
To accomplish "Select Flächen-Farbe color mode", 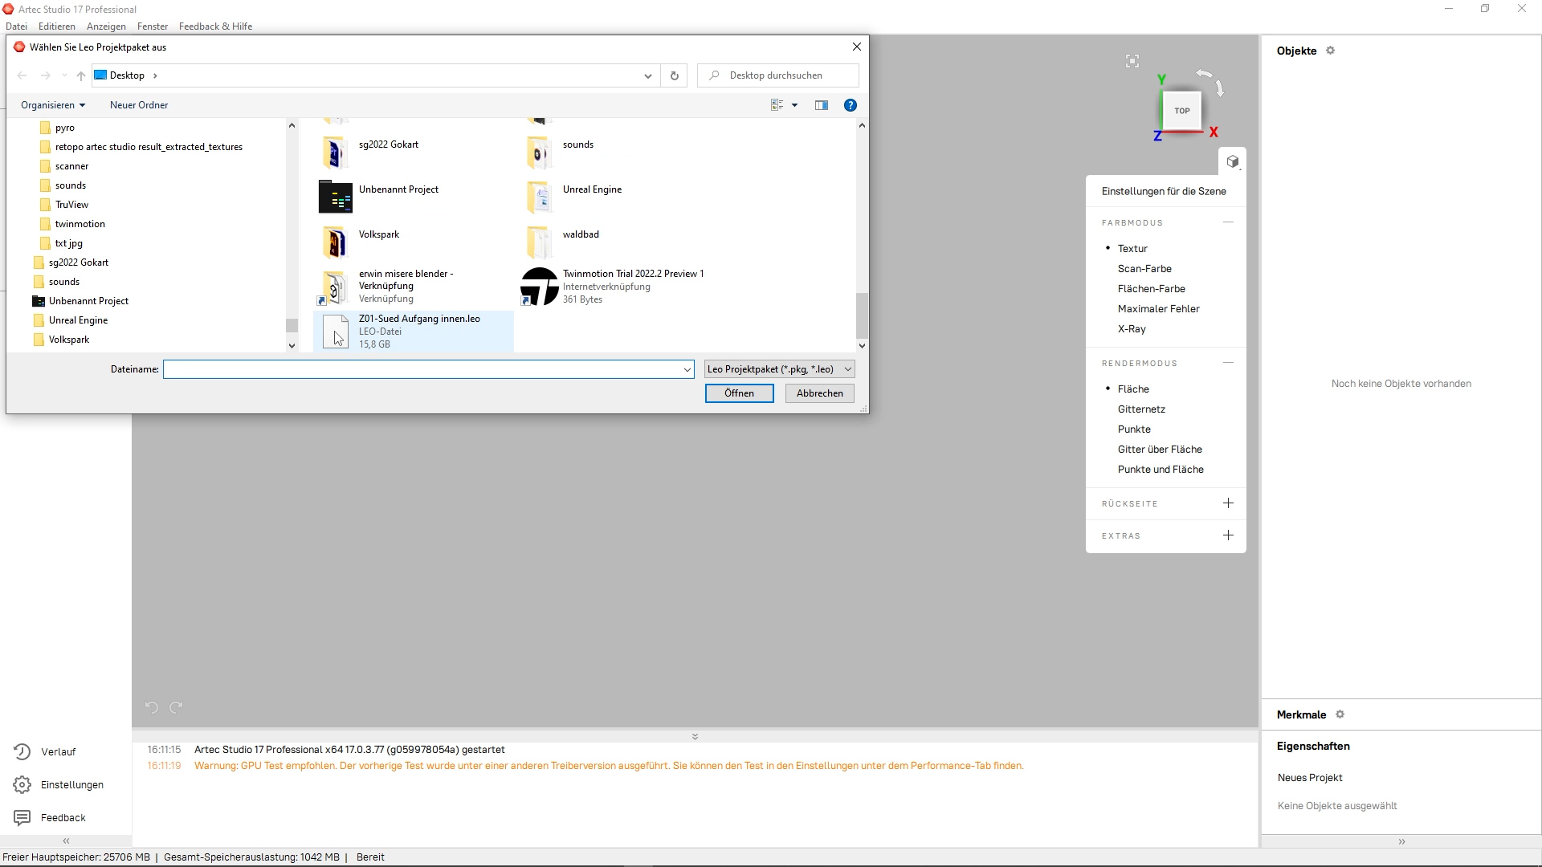I will pyautogui.click(x=1151, y=289).
